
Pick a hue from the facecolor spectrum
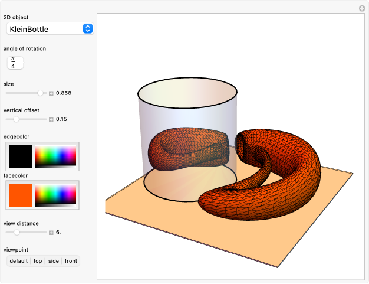pyautogui.click(x=55, y=195)
